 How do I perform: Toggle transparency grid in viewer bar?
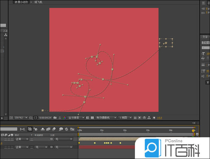coord(92,118)
